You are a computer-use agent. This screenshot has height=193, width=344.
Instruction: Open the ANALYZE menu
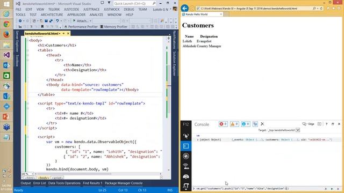pyautogui.click(x=96, y=14)
